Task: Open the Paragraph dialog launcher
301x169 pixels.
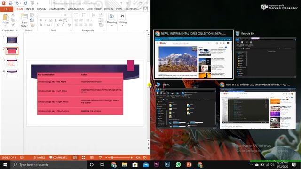Action: [104, 31]
